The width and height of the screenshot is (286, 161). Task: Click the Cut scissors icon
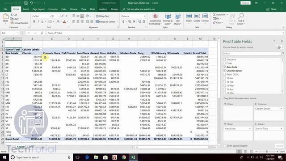pos(12,15)
